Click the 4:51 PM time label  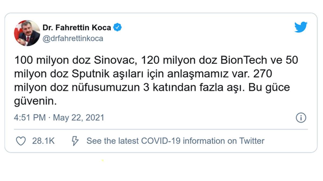pos(30,117)
